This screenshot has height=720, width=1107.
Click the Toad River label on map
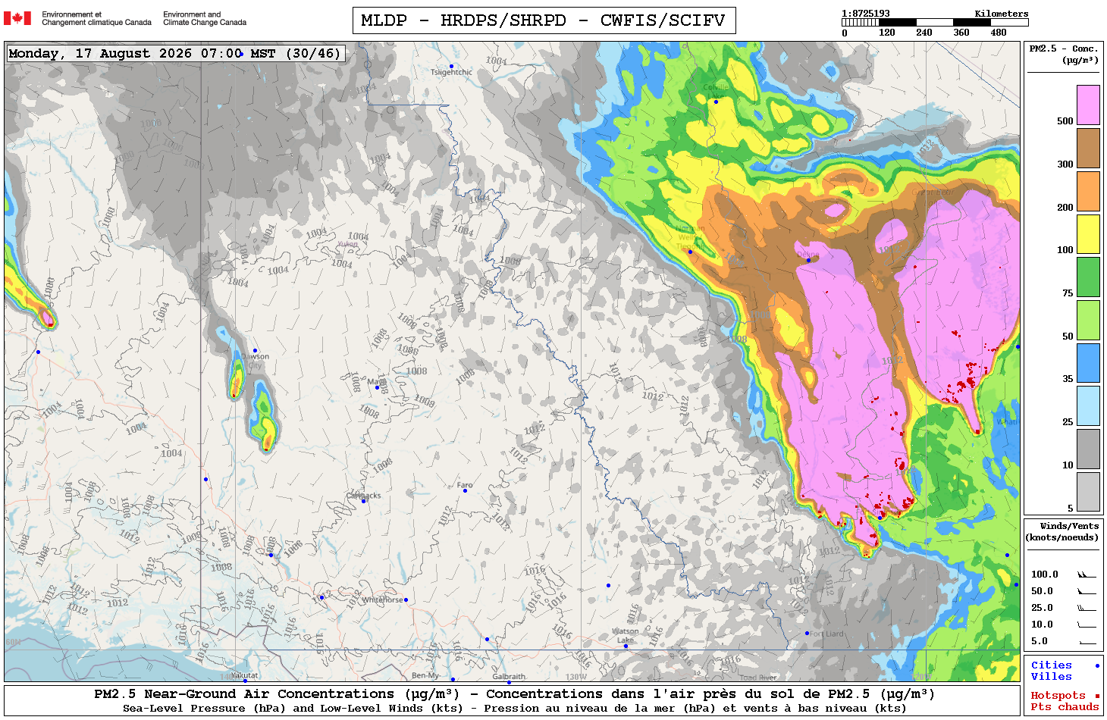[758, 678]
